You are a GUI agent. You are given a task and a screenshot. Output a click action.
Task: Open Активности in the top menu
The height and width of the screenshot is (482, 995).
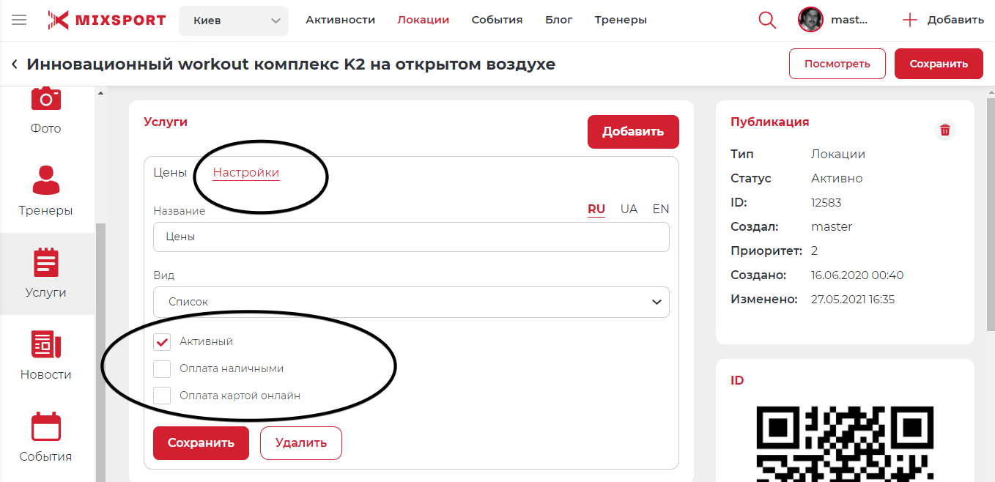(x=340, y=20)
